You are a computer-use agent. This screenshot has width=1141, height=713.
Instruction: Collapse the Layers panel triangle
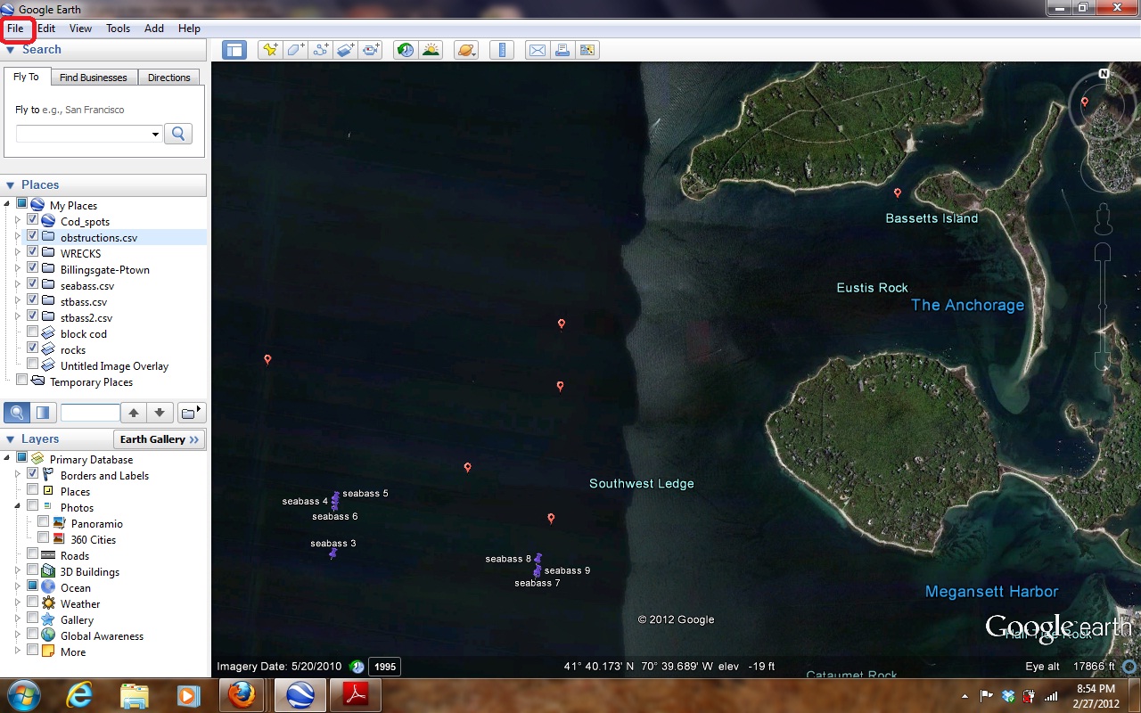click(x=11, y=439)
